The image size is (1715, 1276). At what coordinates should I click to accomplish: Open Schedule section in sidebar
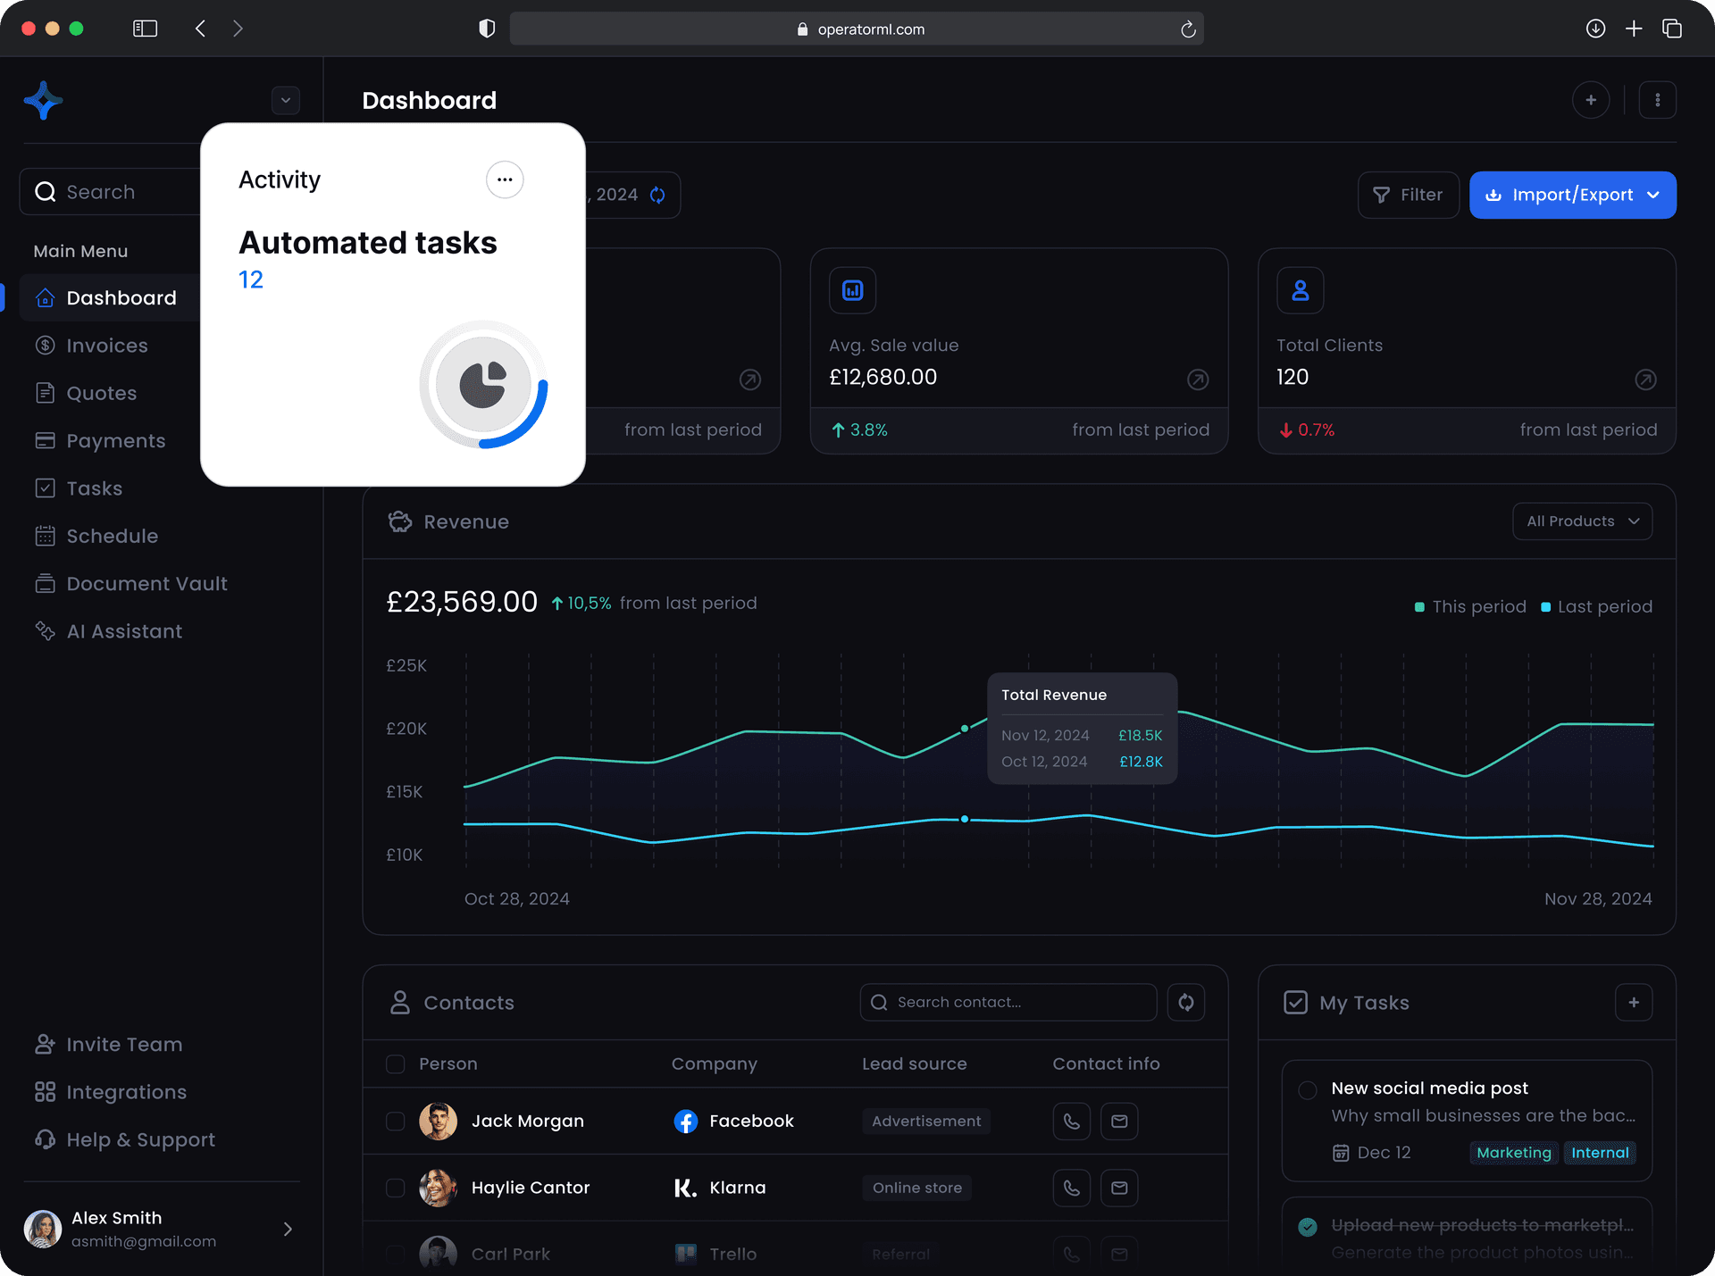click(113, 535)
